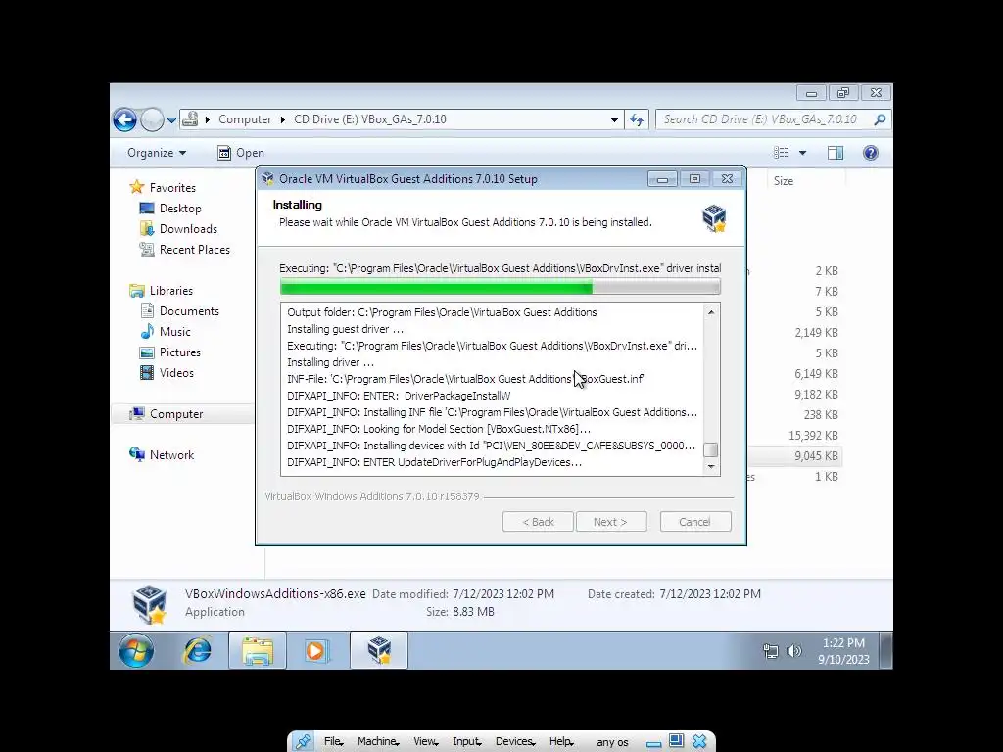Click the Next > button in setup
This screenshot has height=752, width=1003.
tap(611, 522)
